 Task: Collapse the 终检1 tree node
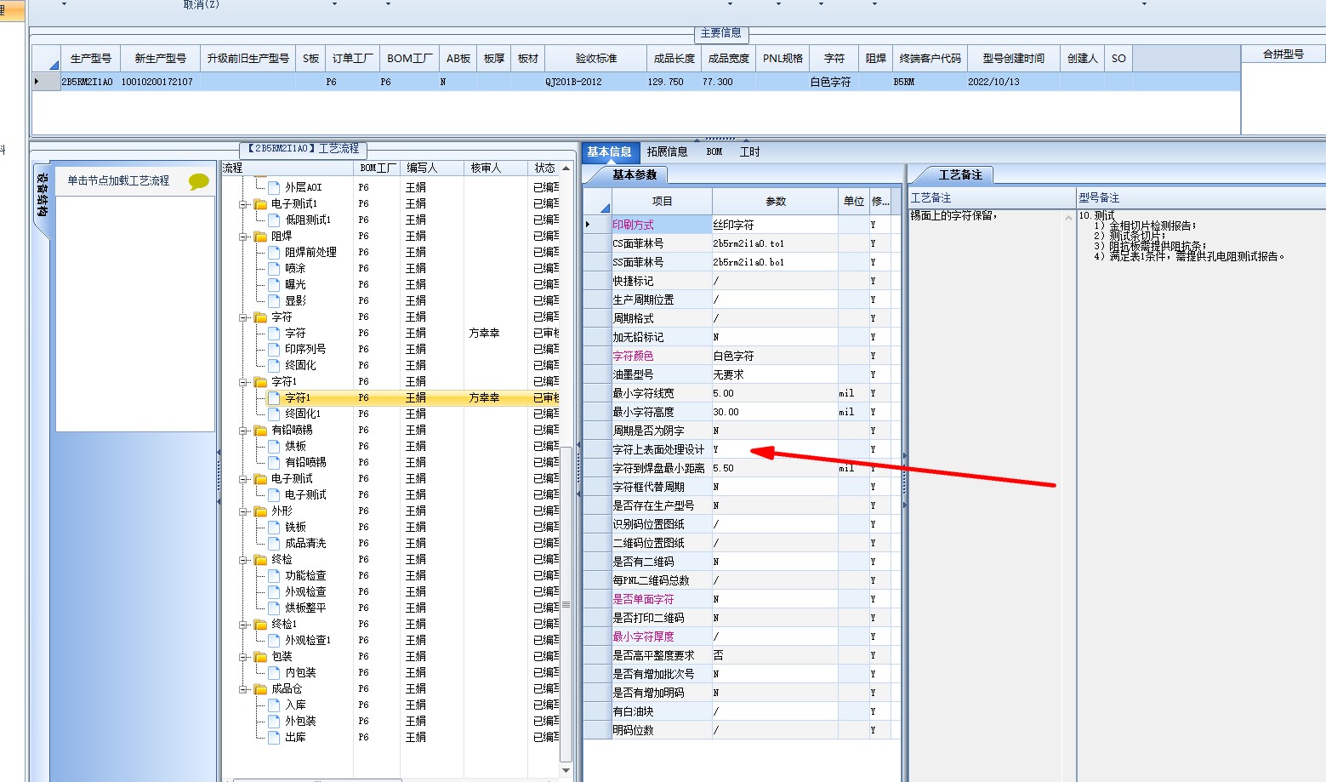pyautogui.click(x=243, y=625)
